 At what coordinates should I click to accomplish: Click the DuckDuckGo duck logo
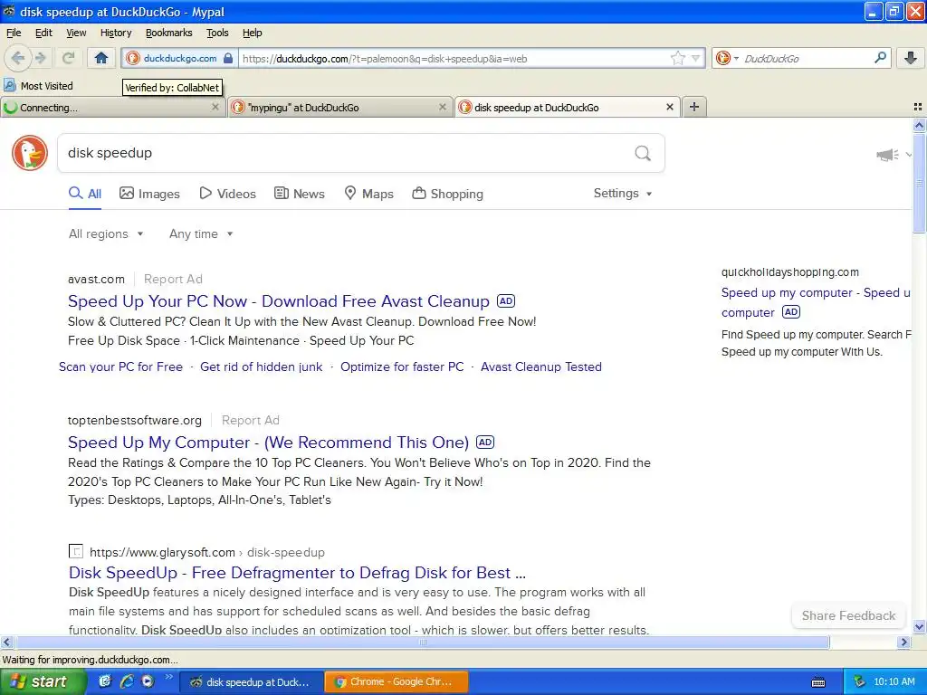tap(30, 153)
